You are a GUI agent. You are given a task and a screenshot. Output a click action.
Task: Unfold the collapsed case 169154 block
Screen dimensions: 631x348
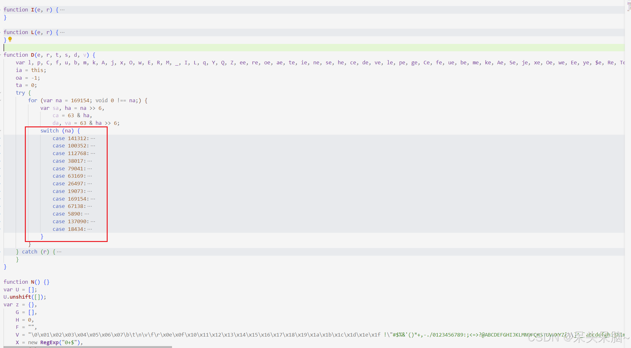(x=93, y=199)
